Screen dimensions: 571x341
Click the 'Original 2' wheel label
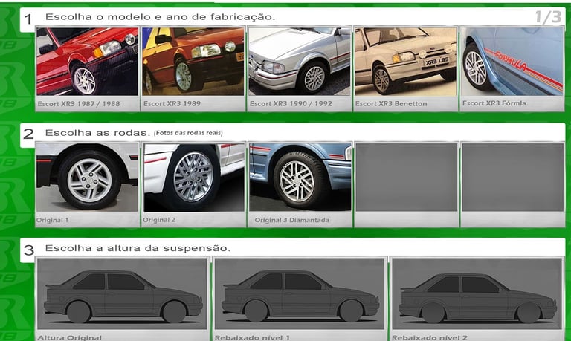(159, 220)
